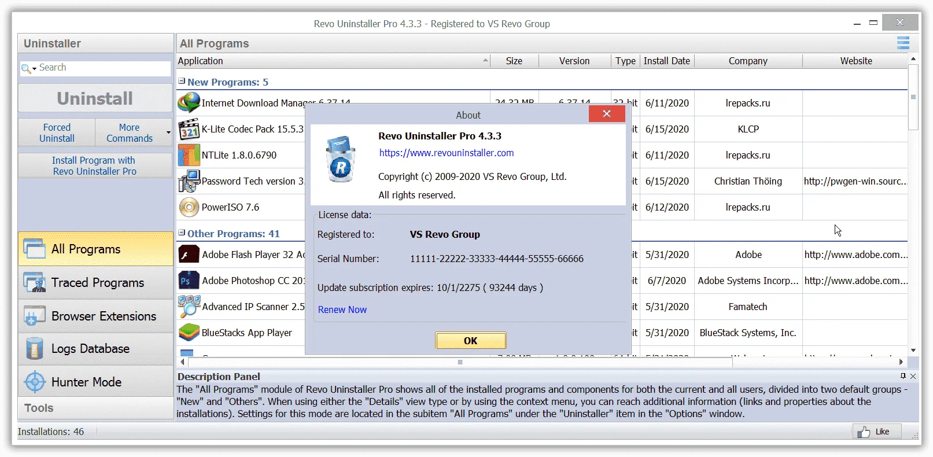
Task: Sort by Company column header
Action: click(748, 61)
